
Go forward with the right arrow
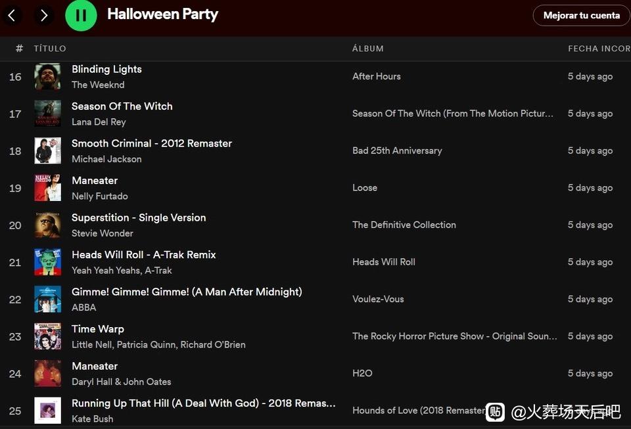click(x=44, y=16)
